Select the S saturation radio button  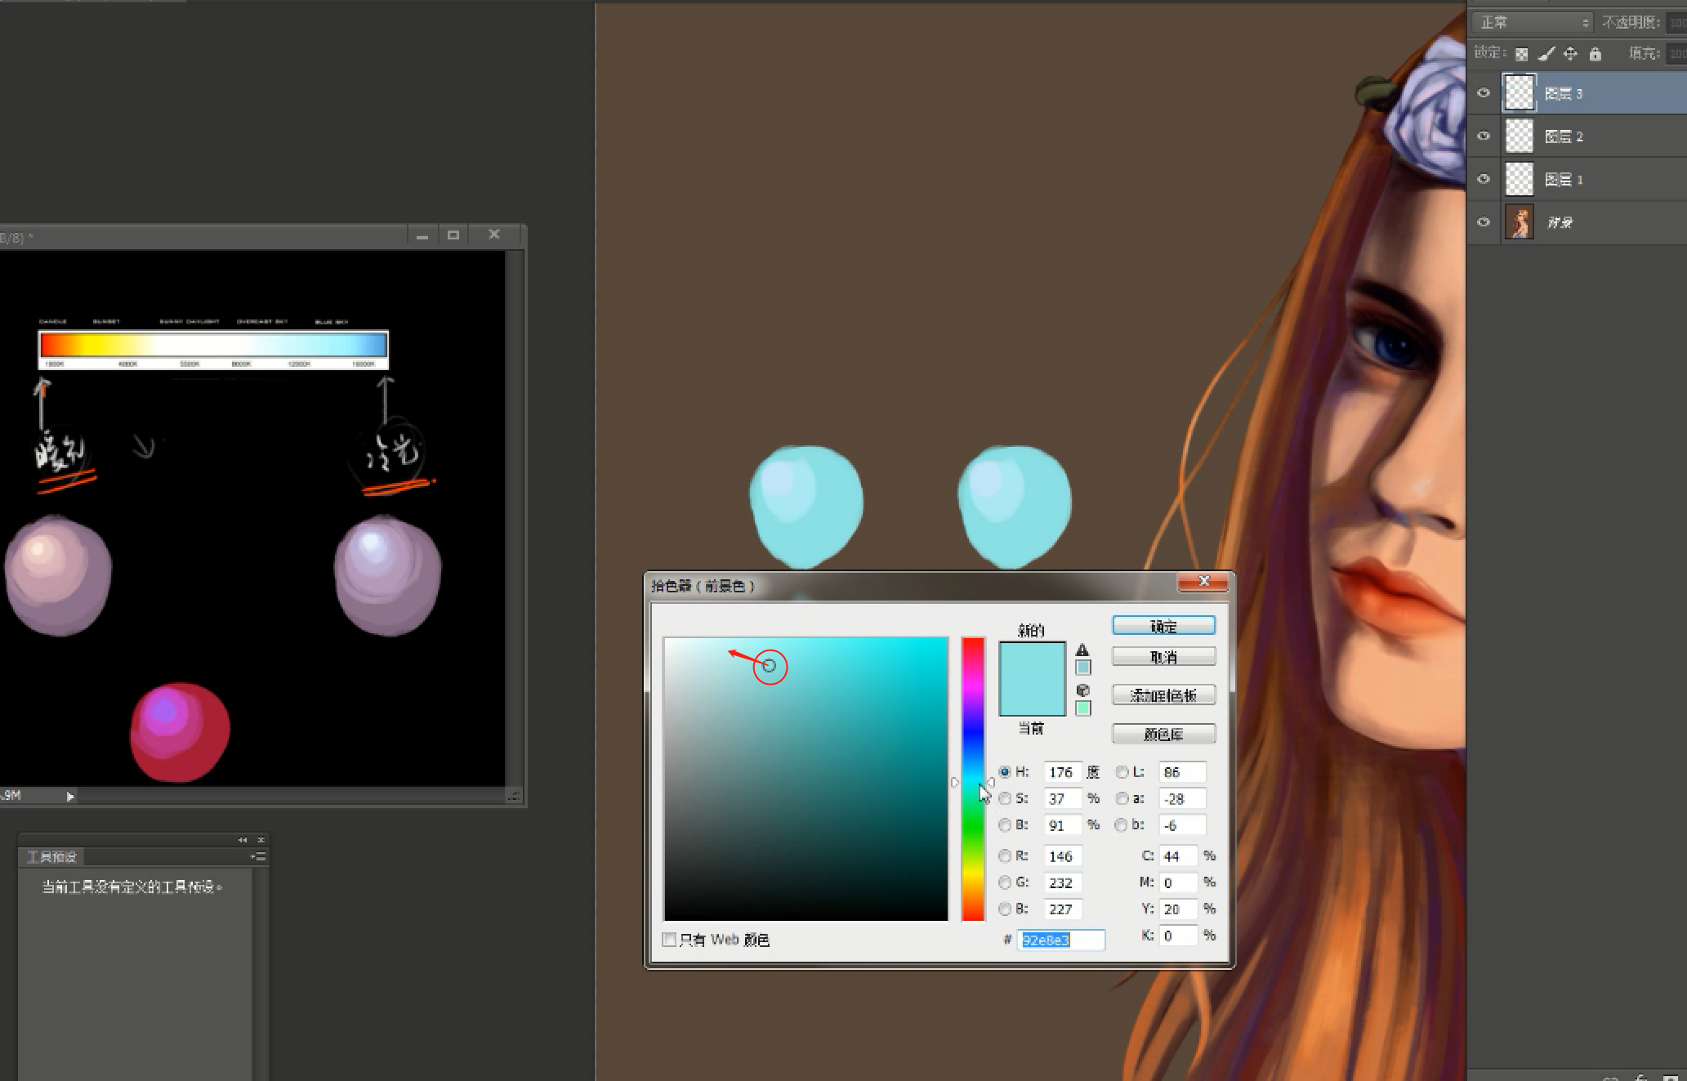[1005, 798]
